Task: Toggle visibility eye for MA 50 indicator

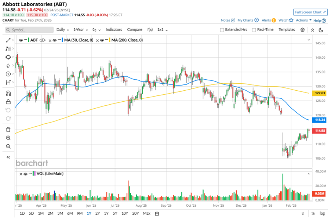Action: [x=54, y=40]
